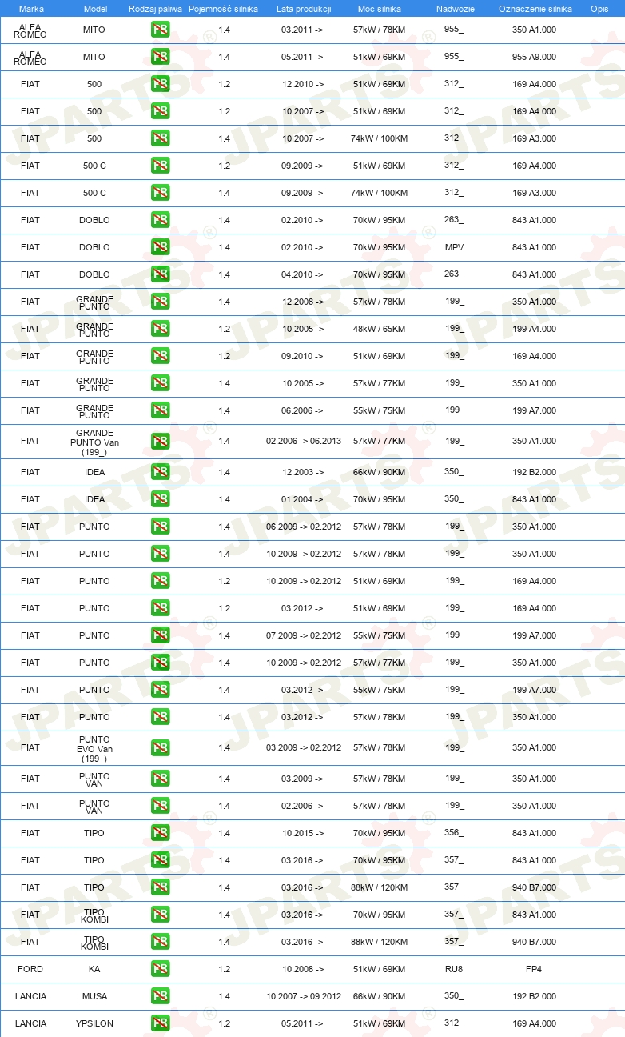This screenshot has width=625, height=1037.
Task: Click fuel icon in FIAT 500 1.4 10.2007 row
Action: click(x=160, y=138)
